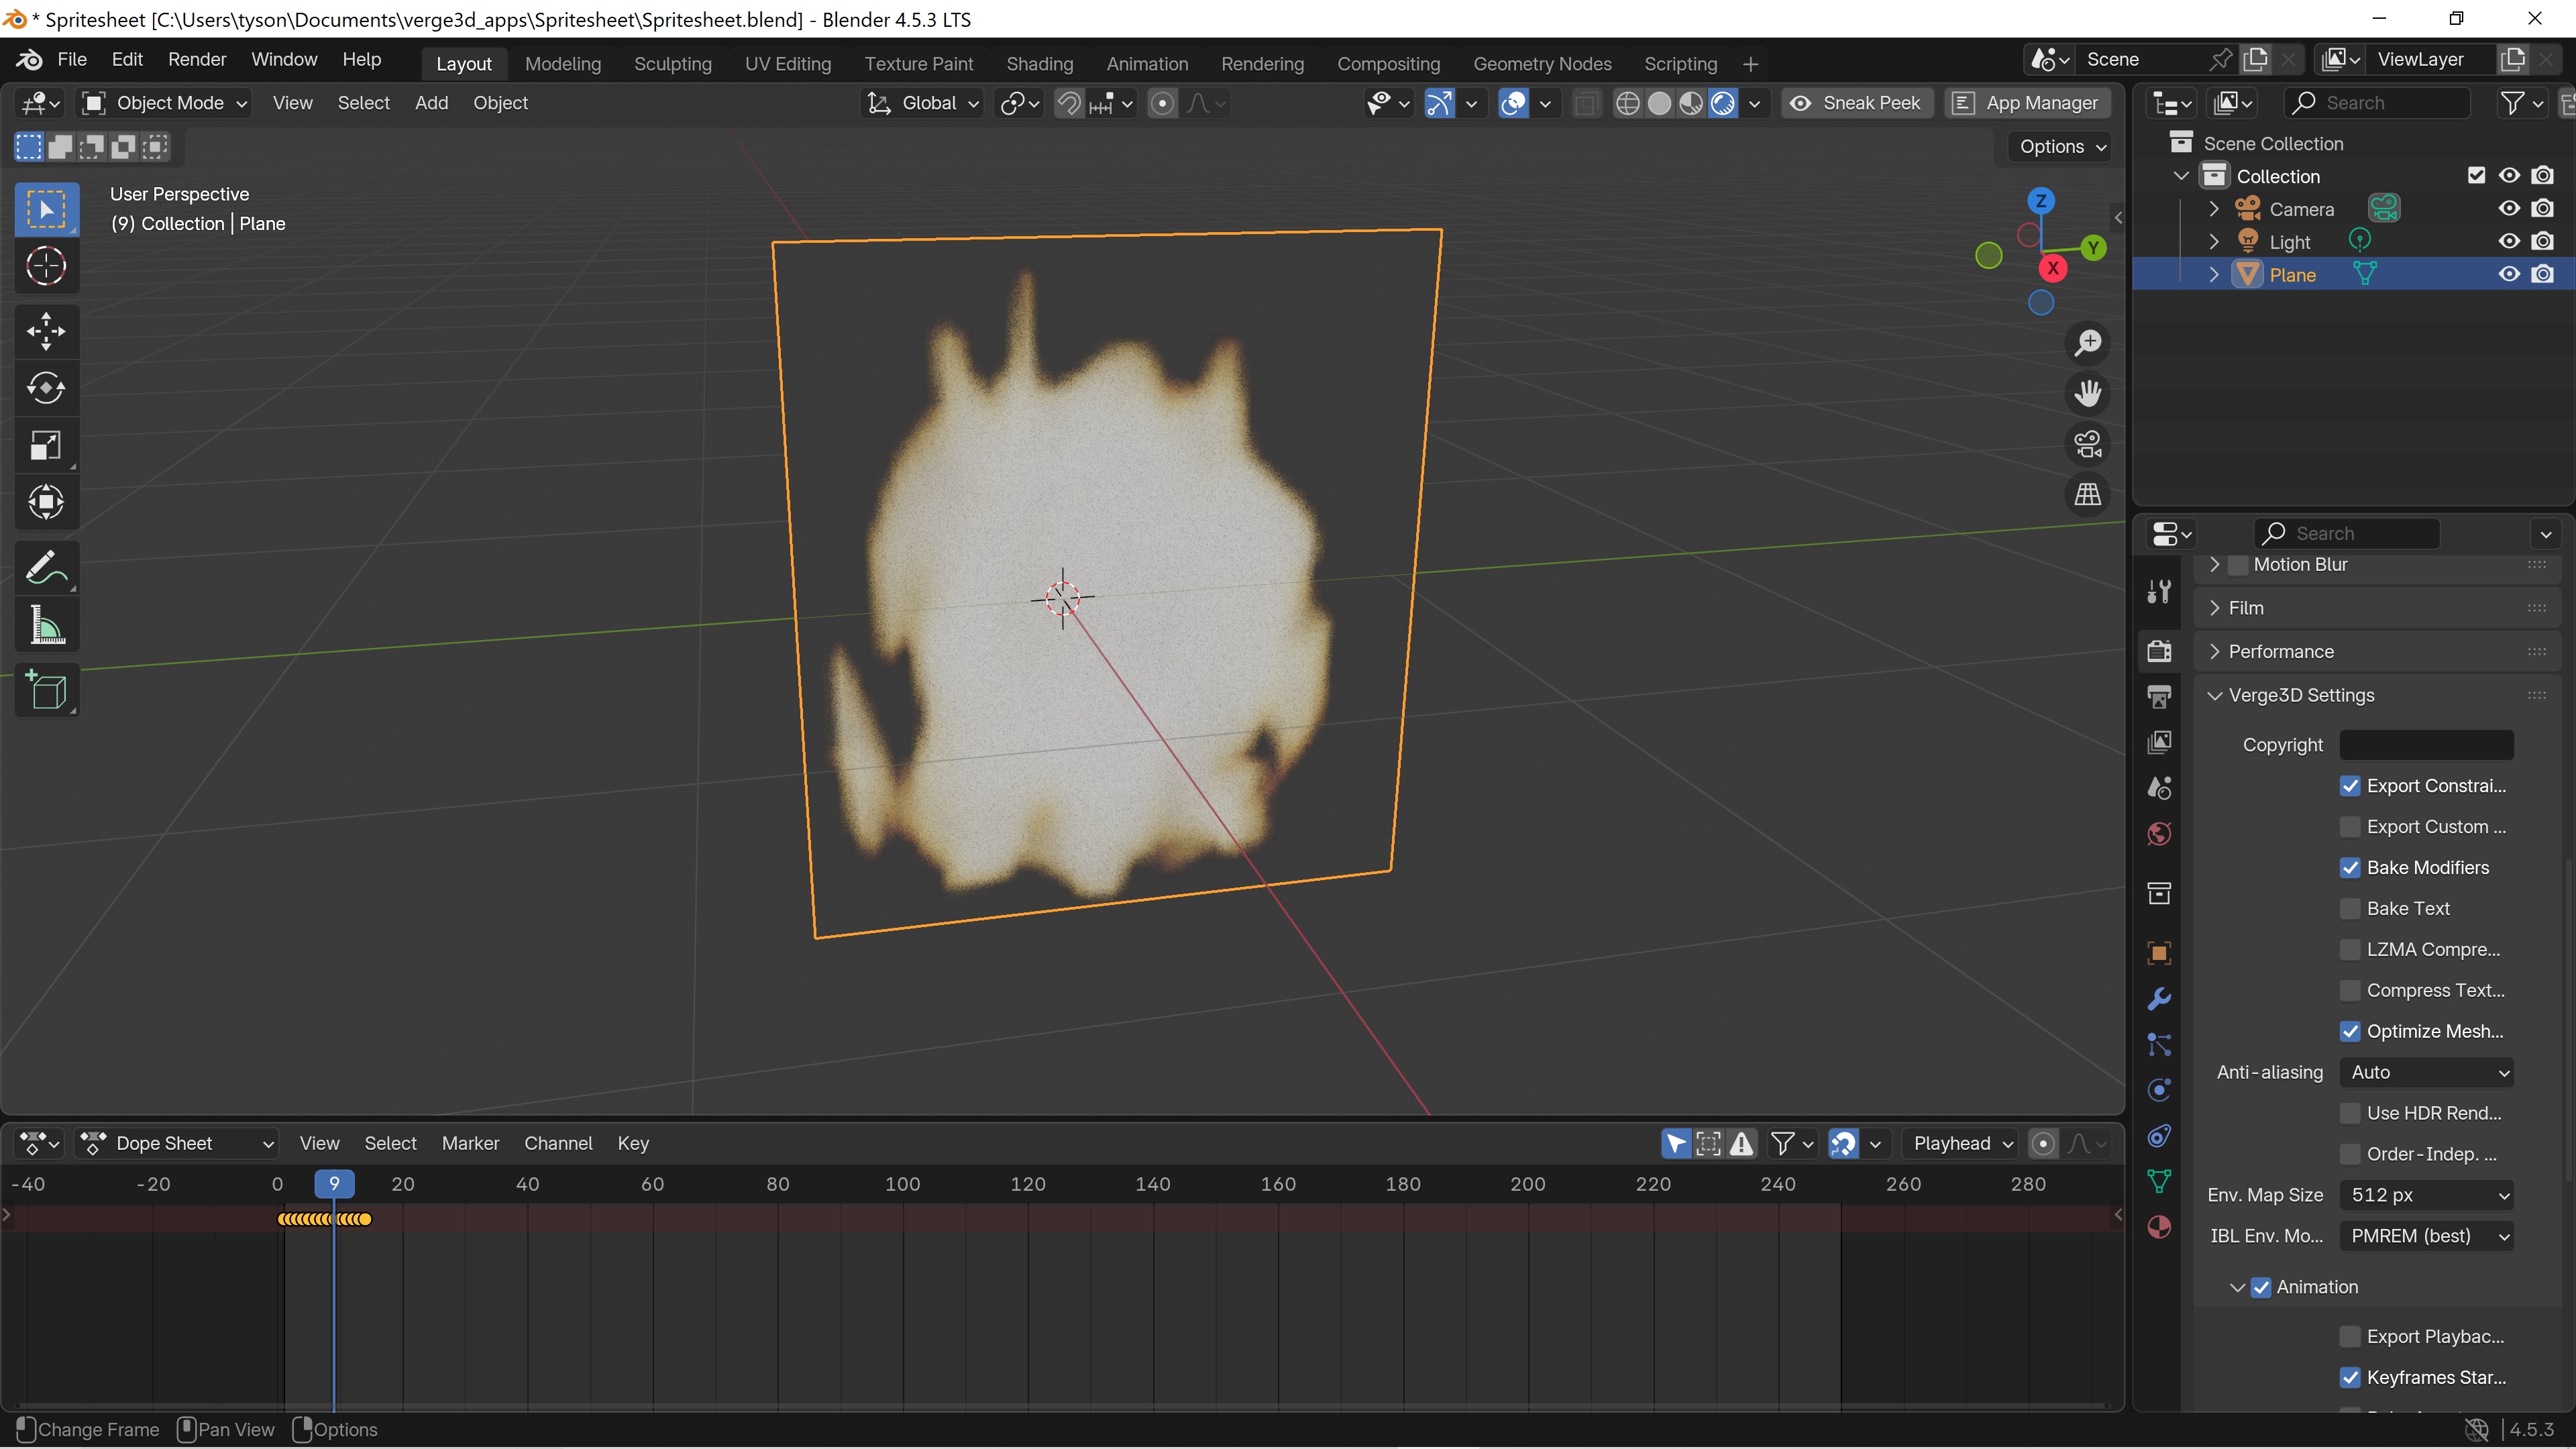Open the Object Mode dropdown
Viewport: 2576px width, 1449px height.
[x=165, y=103]
